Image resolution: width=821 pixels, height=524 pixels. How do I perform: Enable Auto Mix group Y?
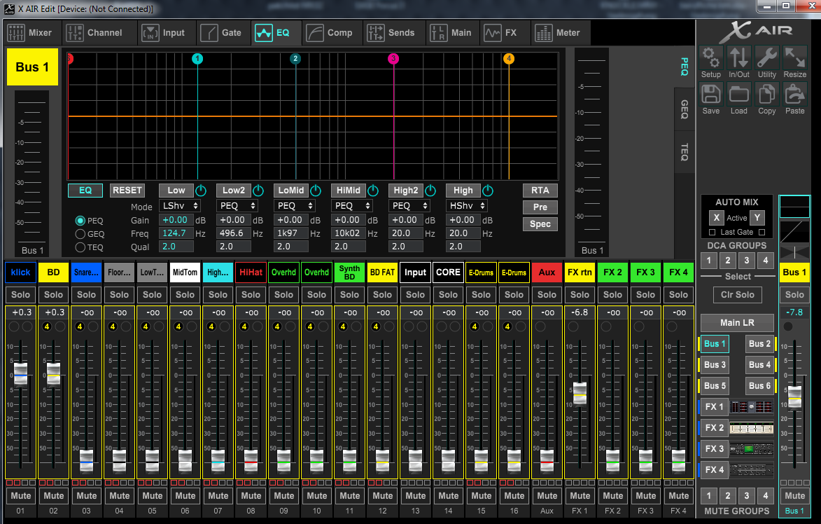point(757,217)
